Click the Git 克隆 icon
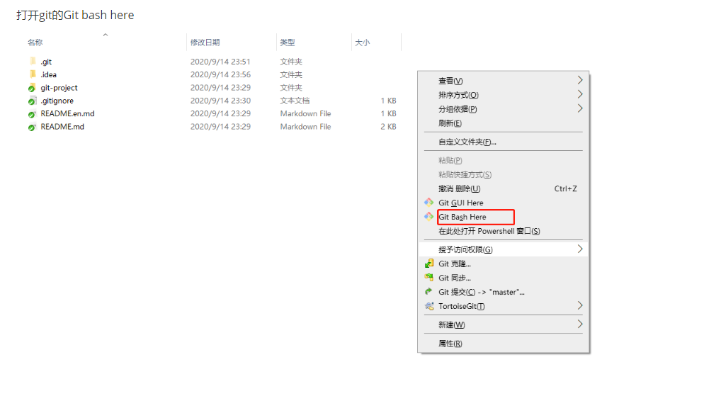Screen dimensions: 704x396 pyautogui.click(x=429, y=264)
